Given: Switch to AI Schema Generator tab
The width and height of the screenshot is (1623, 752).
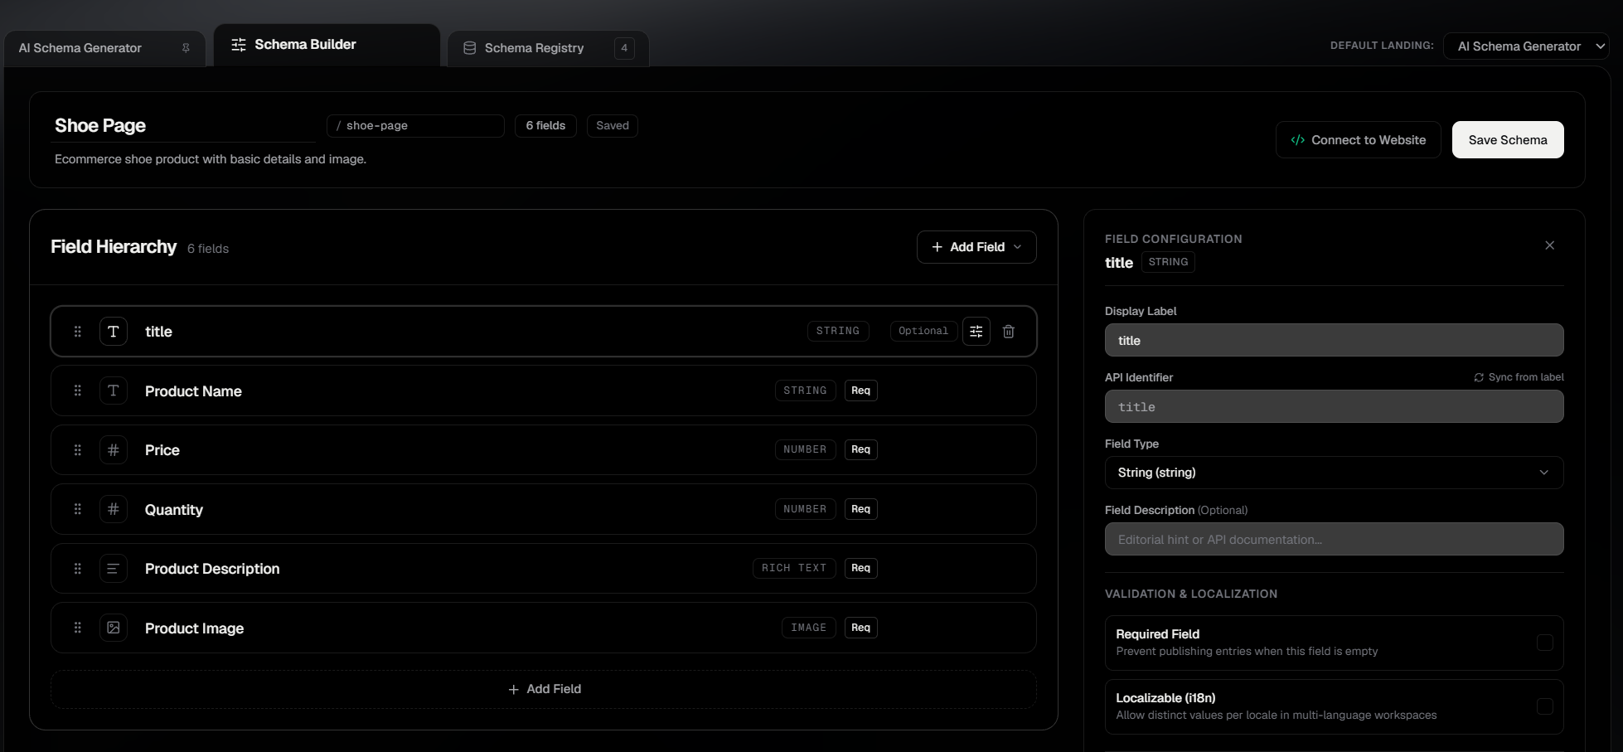Looking at the screenshot, I should click(104, 48).
